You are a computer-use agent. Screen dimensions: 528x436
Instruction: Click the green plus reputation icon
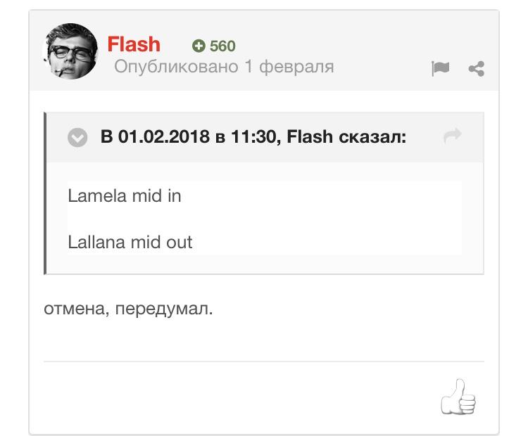pos(199,46)
